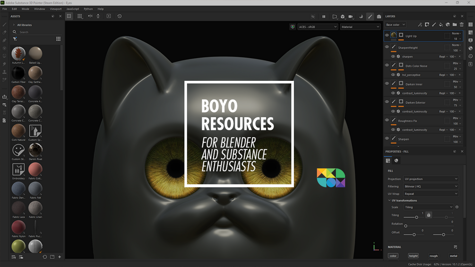This screenshot has width=475, height=267.
Task: Click the camera video icon in top toolbar
Action: pos(351,17)
